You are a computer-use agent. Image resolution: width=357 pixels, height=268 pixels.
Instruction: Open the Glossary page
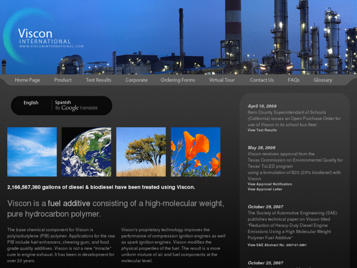coord(323,80)
